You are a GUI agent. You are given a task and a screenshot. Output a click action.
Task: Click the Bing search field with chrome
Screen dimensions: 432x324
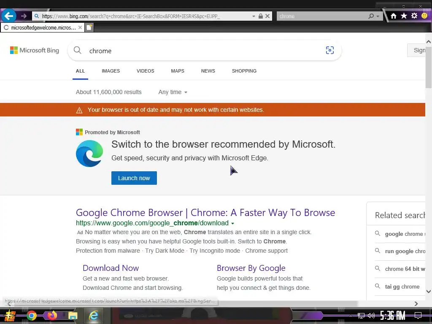click(204, 51)
